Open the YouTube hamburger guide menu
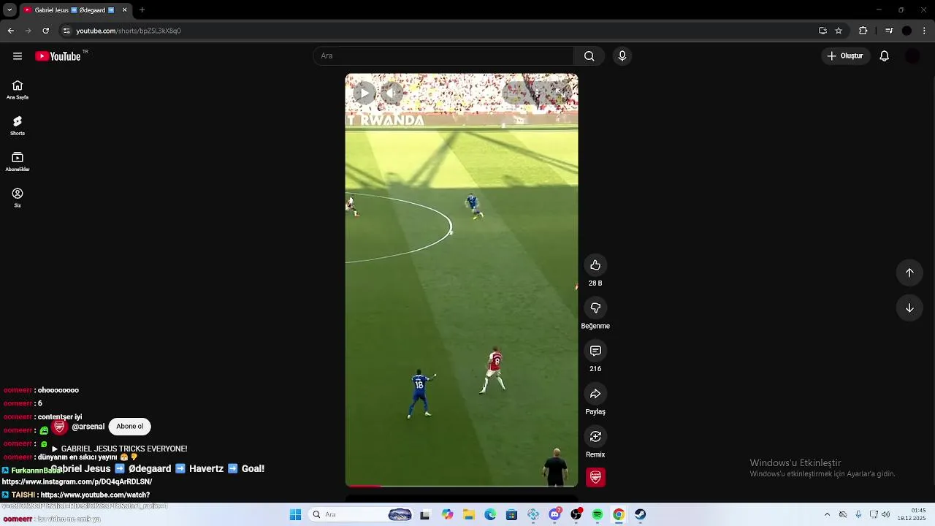935x526 pixels. point(18,56)
